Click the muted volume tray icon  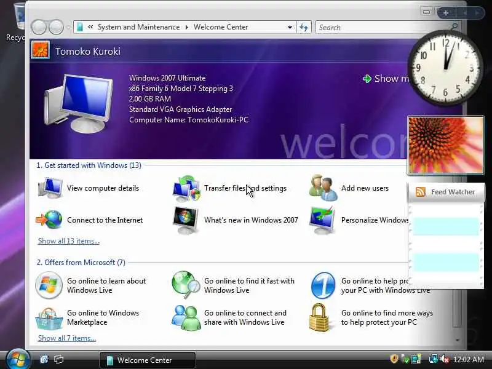point(445,359)
